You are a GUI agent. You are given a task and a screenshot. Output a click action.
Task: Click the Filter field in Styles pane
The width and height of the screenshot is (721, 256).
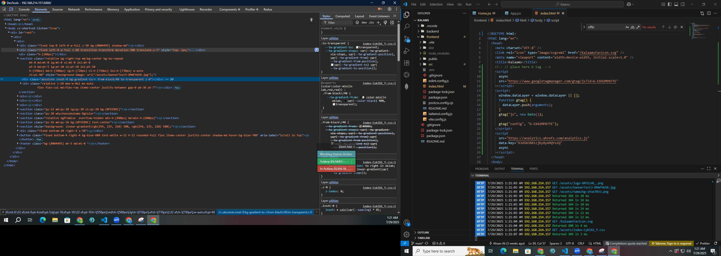point(337,23)
